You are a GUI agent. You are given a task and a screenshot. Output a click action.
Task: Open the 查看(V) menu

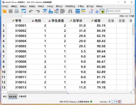23,6
